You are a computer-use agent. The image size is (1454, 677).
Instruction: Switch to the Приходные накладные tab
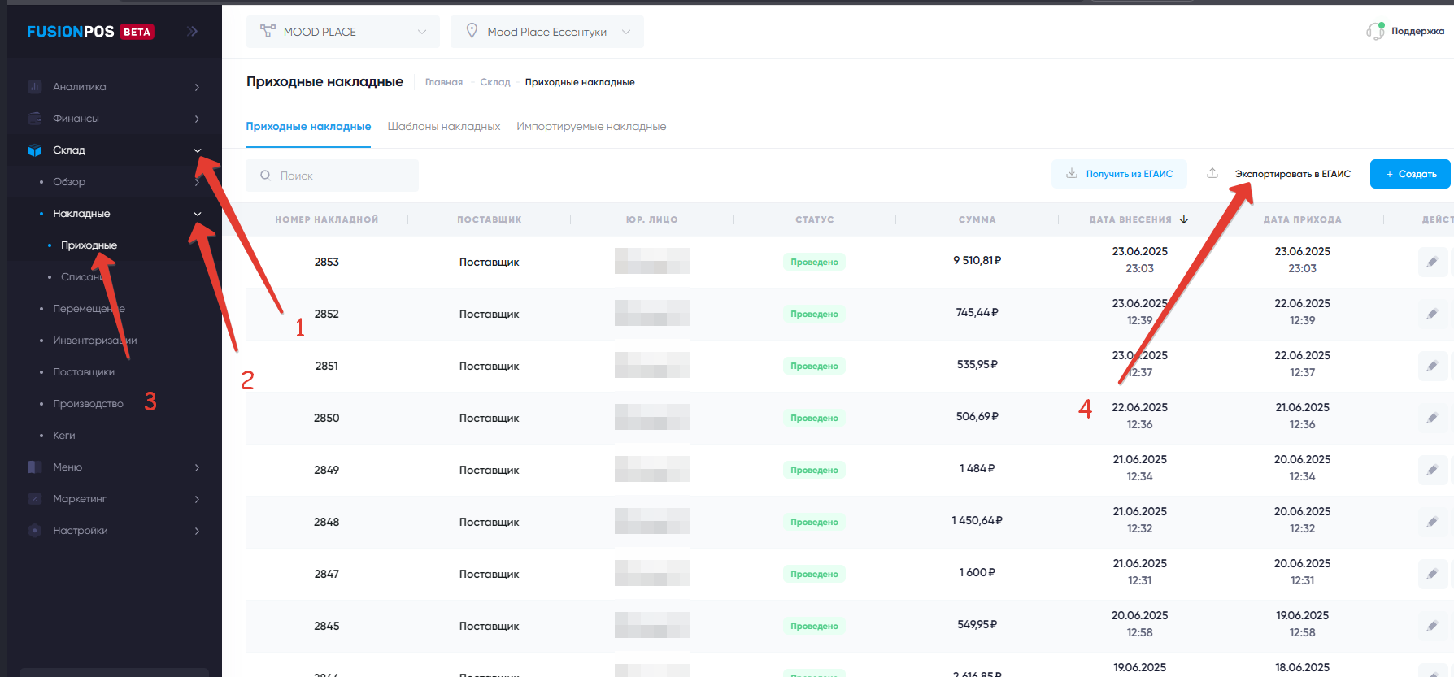308,127
